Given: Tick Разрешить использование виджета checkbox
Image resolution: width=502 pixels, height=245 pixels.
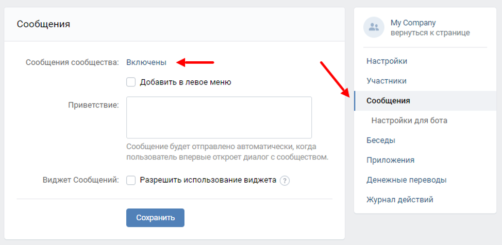Looking at the screenshot, I should pyautogui.click(x=131, y=180).
